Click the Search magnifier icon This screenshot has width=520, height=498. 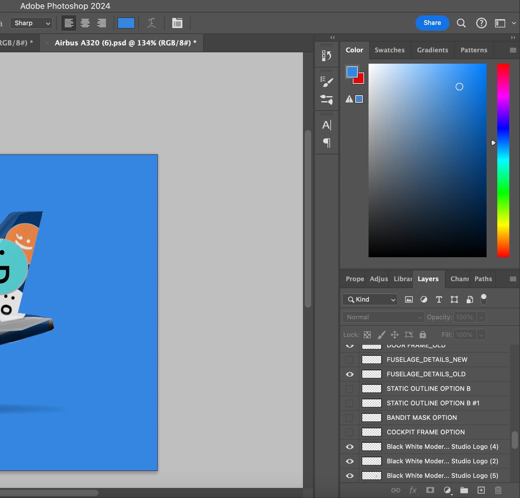tap(461, 23)
